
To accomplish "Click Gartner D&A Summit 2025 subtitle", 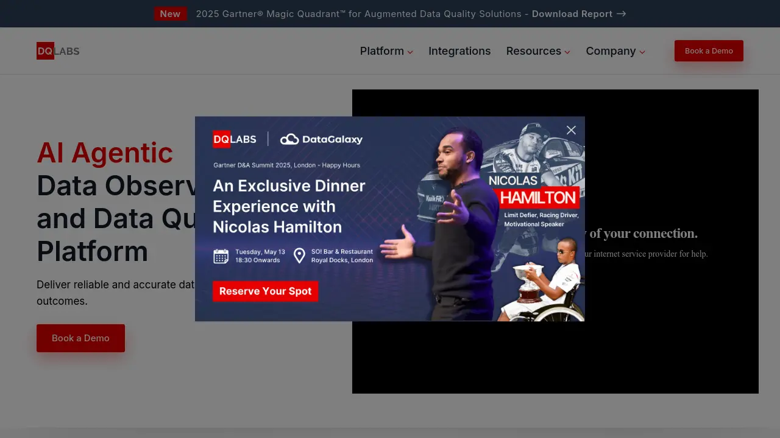I will click(286, 165).
